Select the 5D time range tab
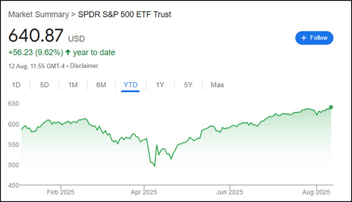This screenshot has width=352, height=202. pyautogui.click(x=44, y=85)
